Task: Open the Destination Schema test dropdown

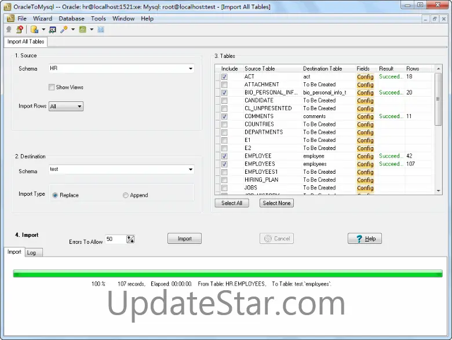Action: (191, 169)
